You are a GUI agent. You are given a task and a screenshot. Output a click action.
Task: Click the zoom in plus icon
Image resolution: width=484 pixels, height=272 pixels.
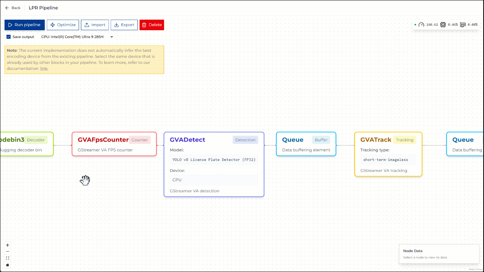tap(8, 245)
